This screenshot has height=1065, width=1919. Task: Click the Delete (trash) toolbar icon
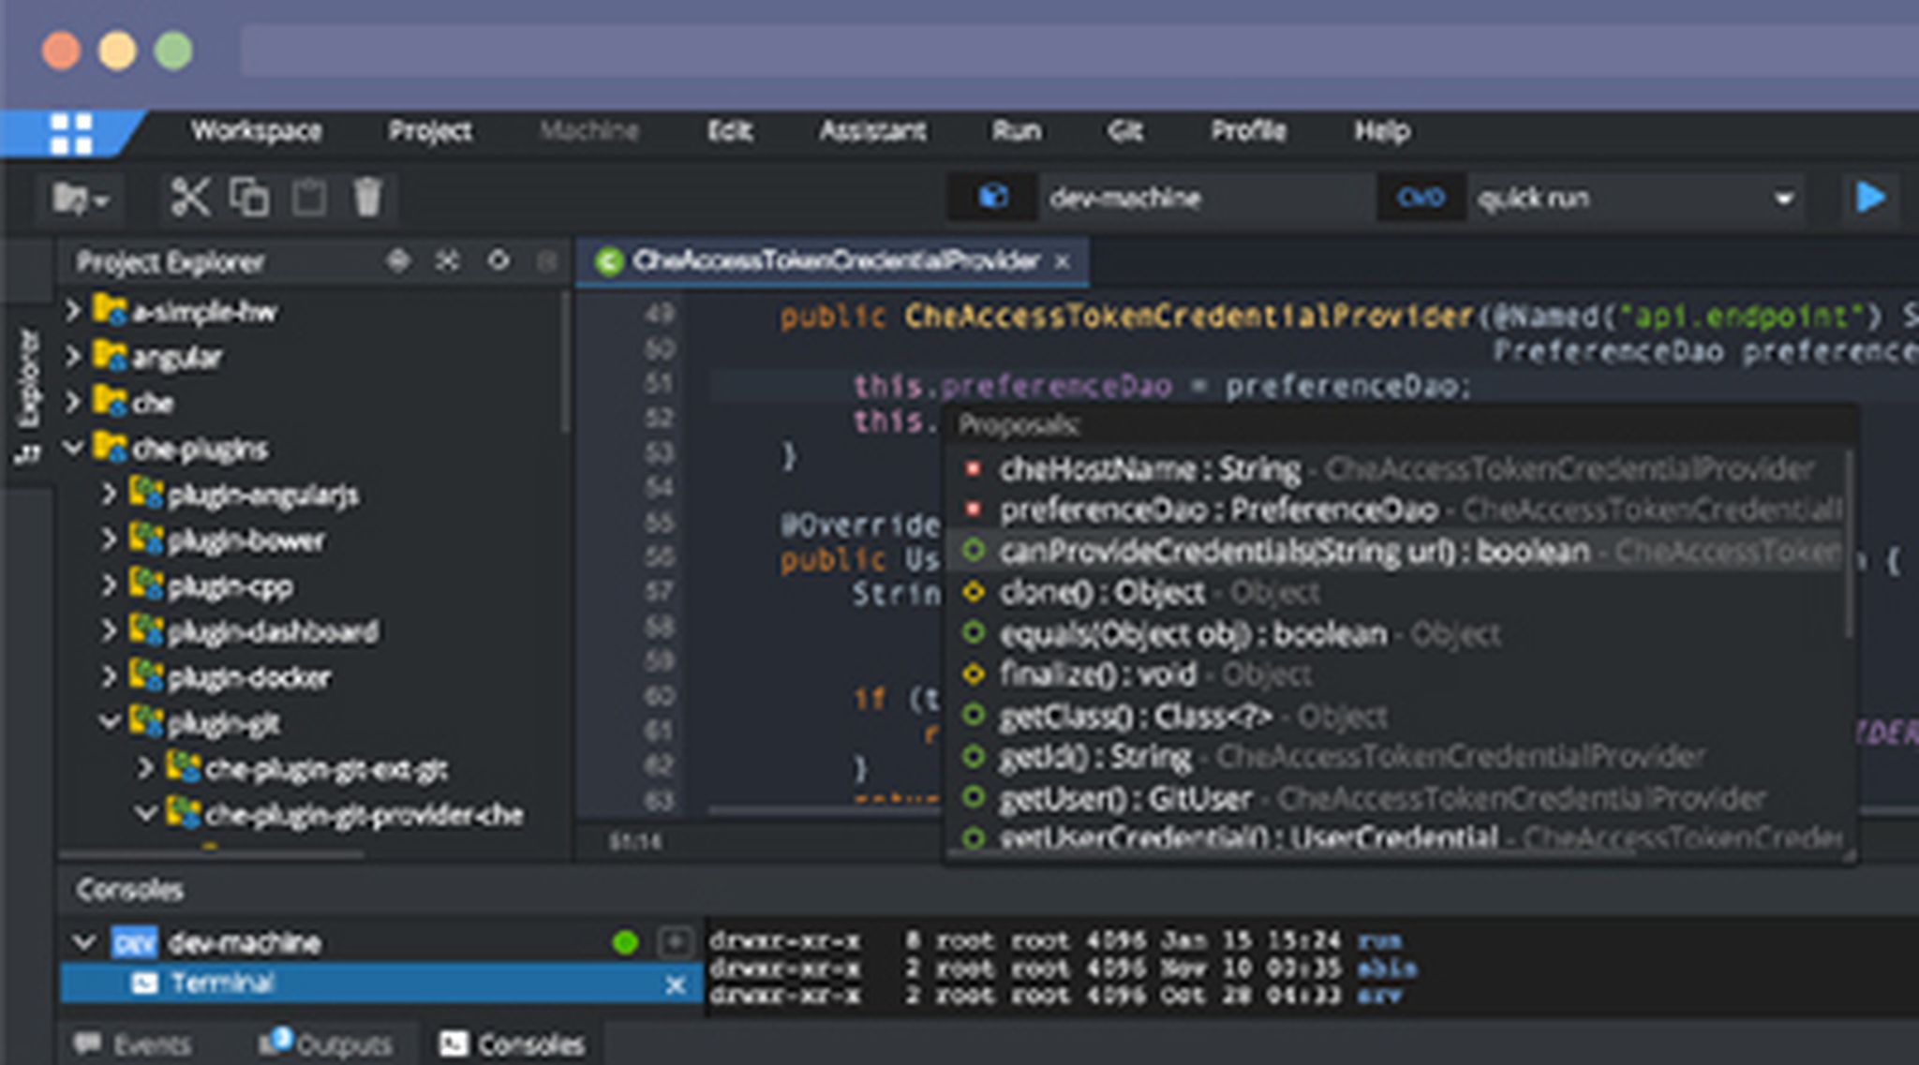tap(369, 198)
